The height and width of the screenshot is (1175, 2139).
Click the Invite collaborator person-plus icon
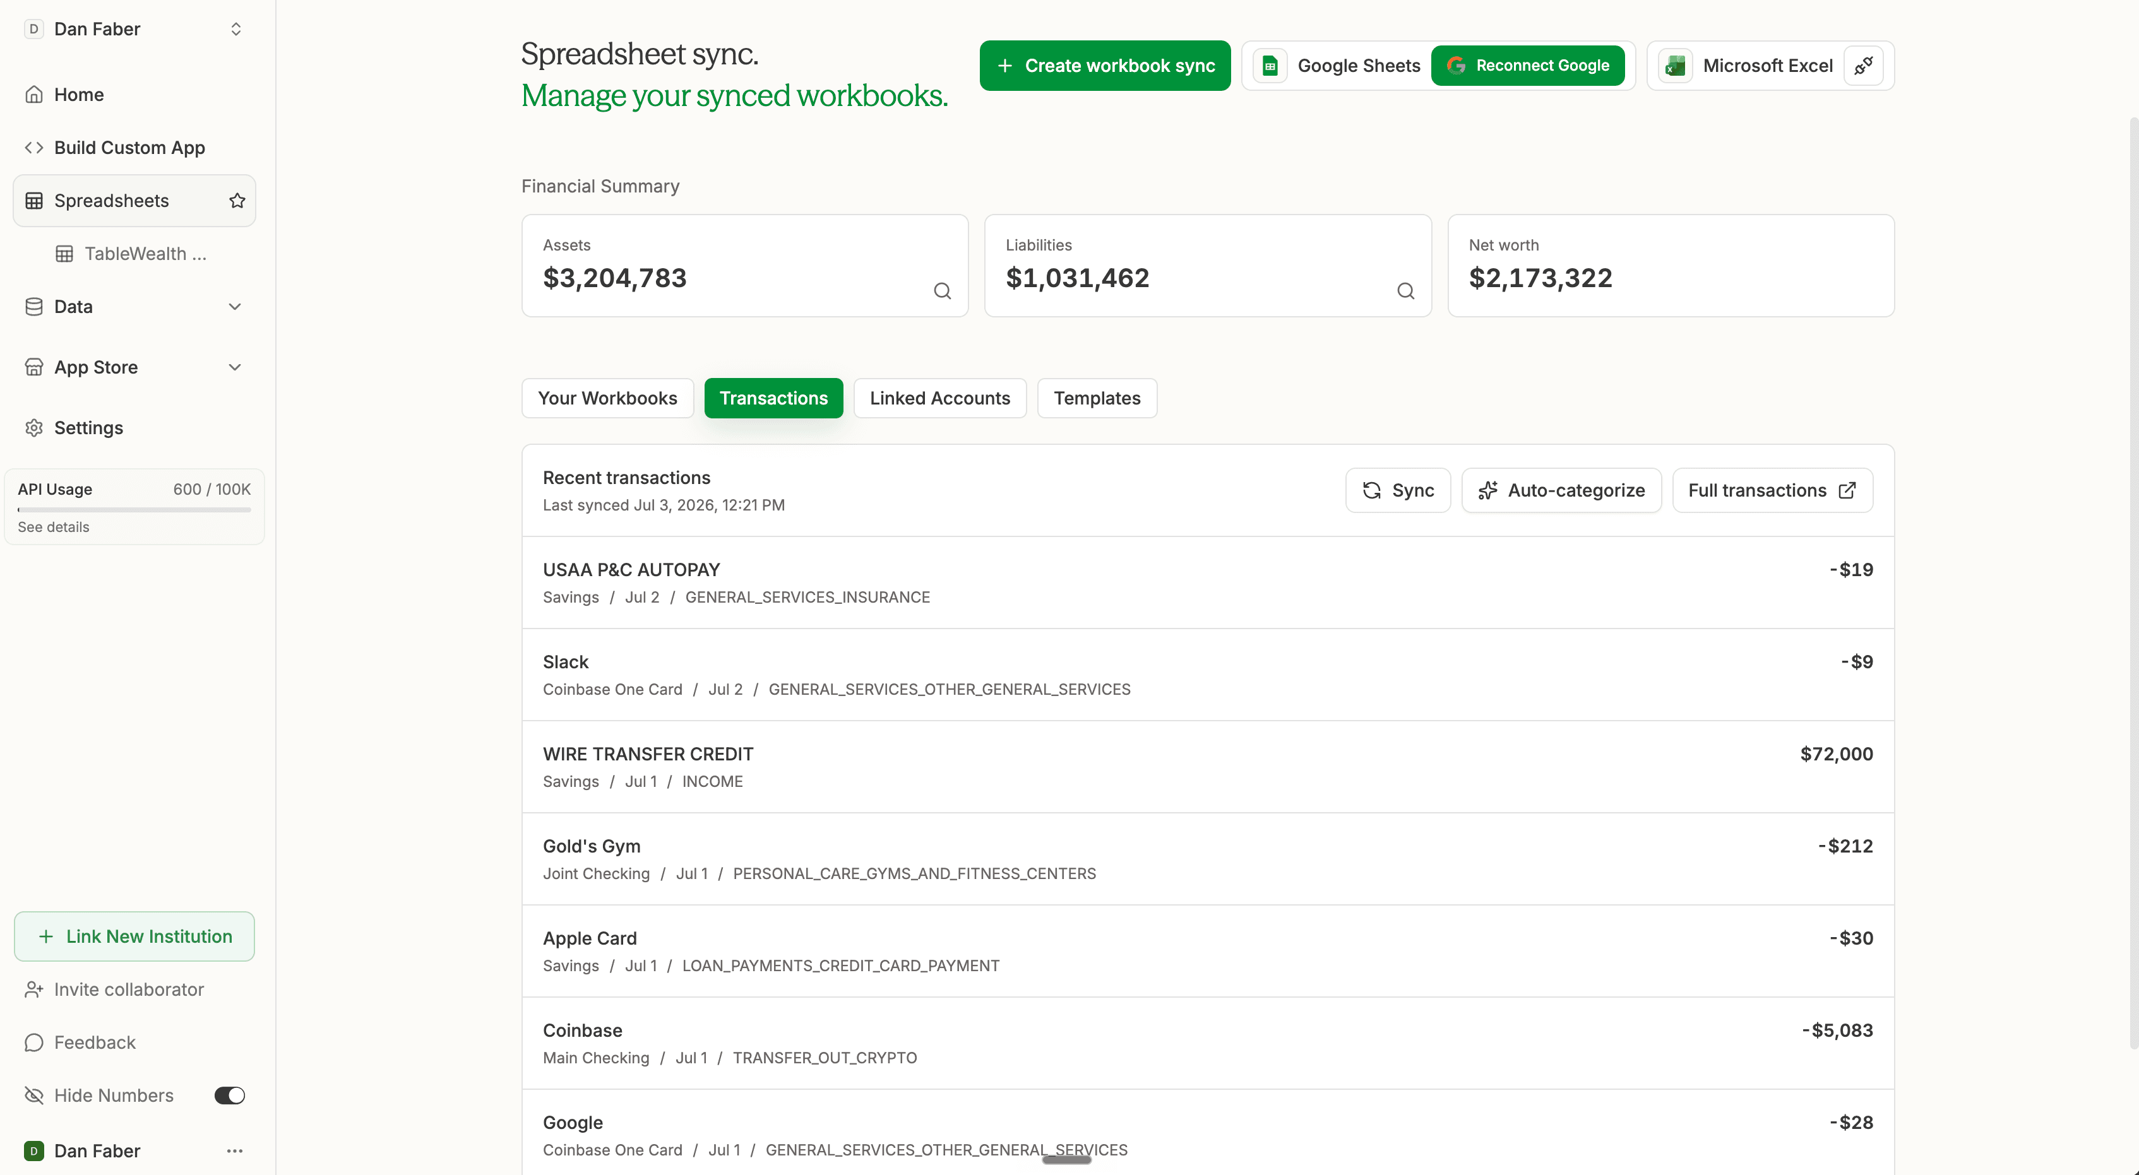point(34,990)
